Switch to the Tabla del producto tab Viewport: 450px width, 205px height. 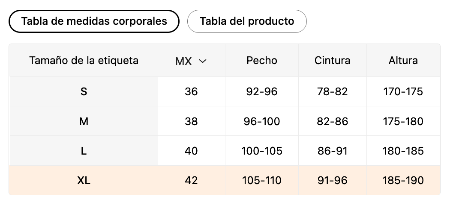[x=247, y=21]
